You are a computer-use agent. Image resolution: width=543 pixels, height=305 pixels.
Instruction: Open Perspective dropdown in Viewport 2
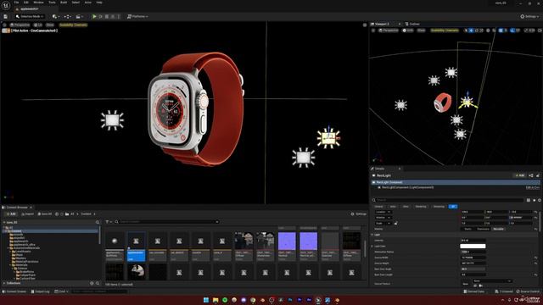[389, 30]
